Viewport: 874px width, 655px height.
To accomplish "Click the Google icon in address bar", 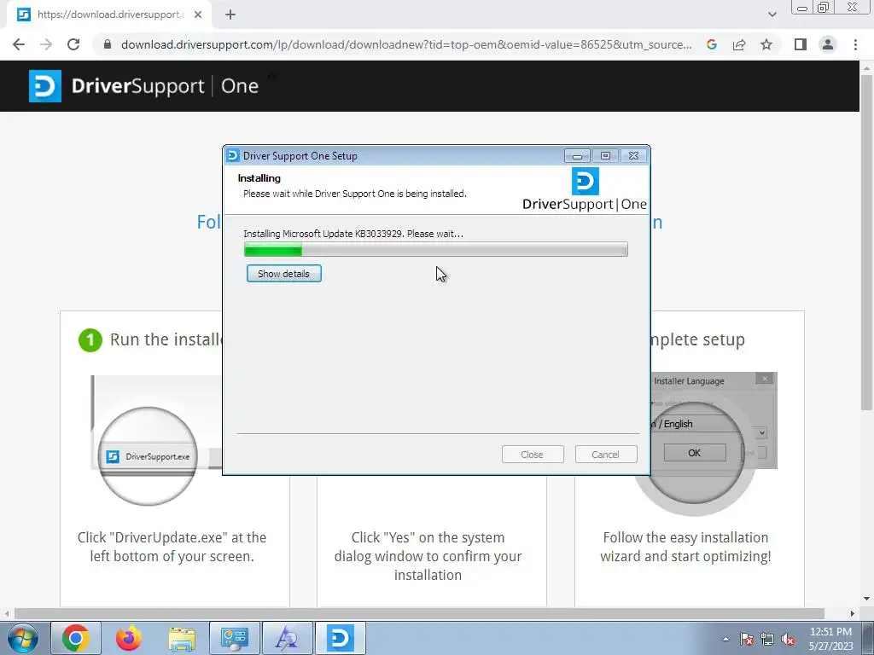I will (712, 44).
